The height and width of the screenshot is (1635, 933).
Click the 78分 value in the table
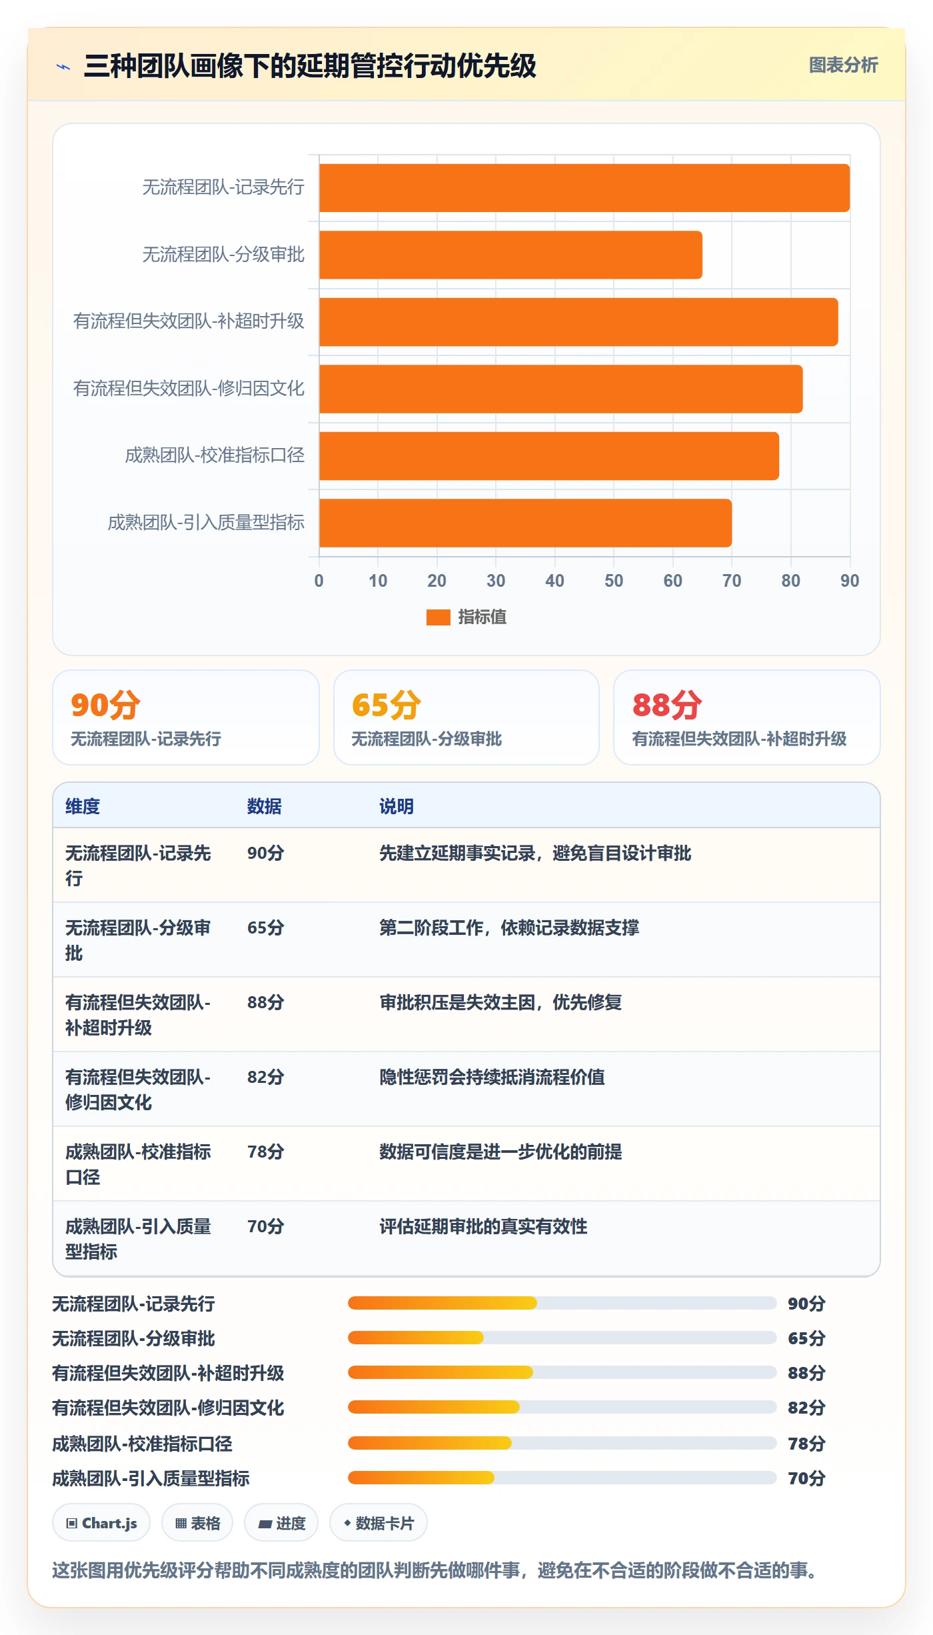(x=265, y=1152)
